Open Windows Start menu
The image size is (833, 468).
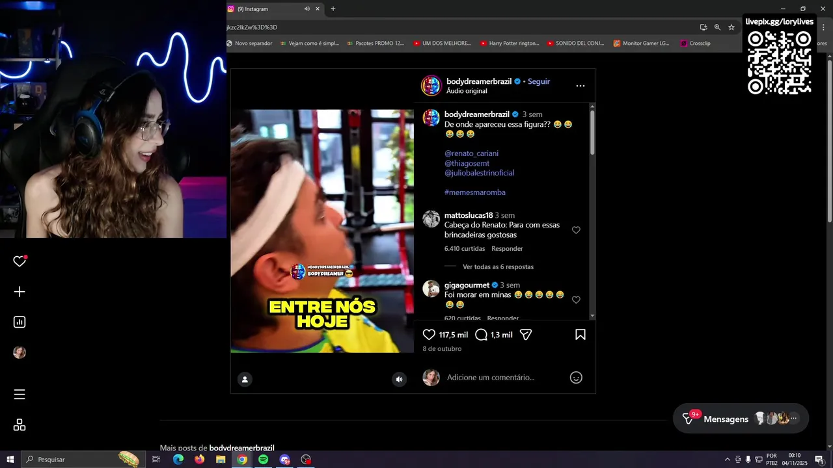[10, 460]
